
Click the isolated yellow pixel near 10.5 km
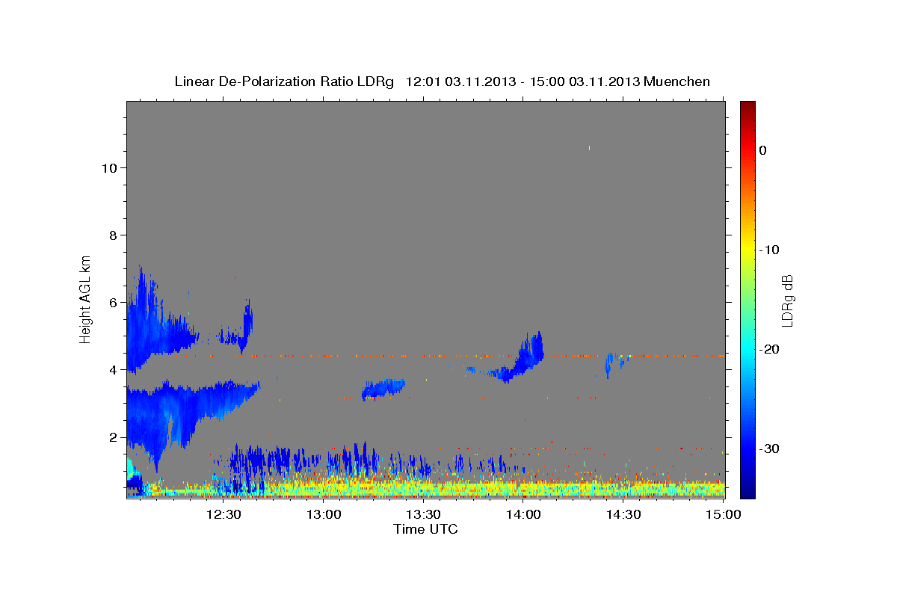point(589,148)
